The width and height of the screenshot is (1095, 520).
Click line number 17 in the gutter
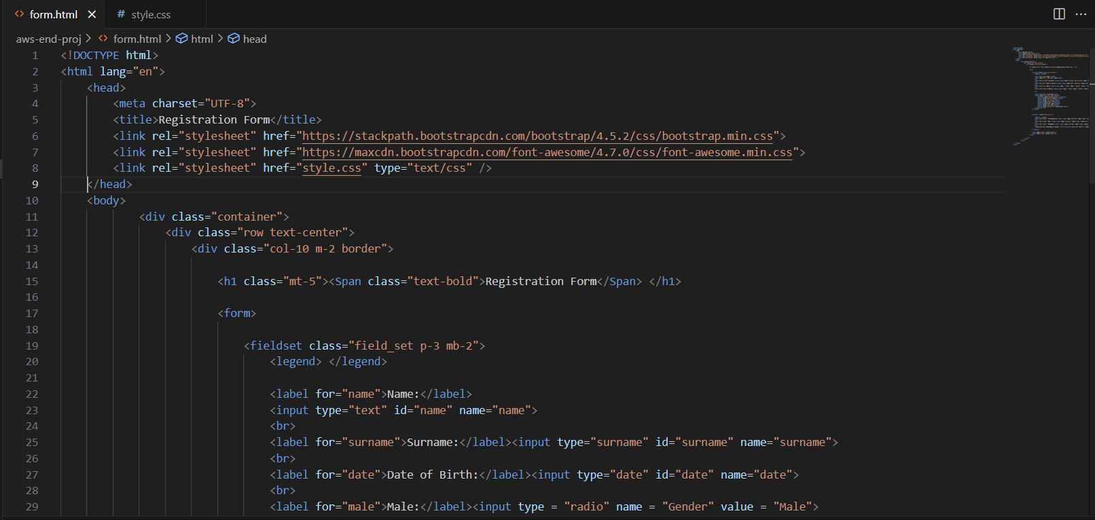(x=32, y=313)
